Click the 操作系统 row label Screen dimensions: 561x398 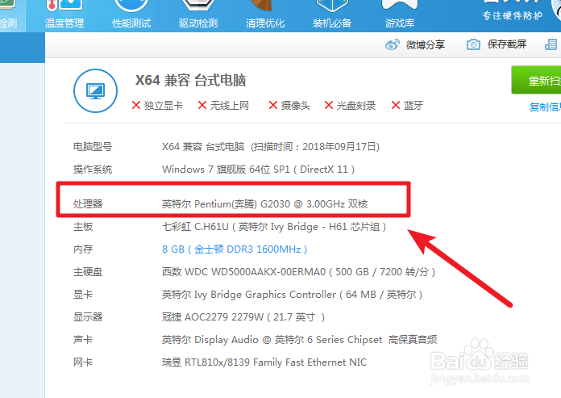coord(93,170)
